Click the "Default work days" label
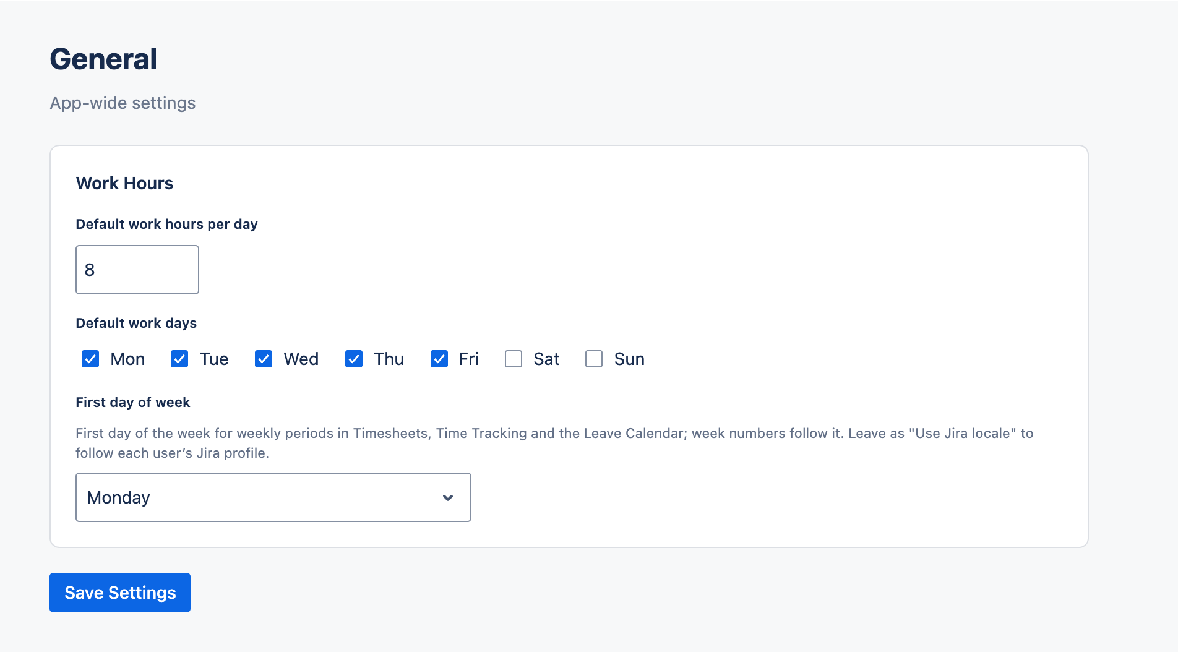The width and height of the screenshot is (1178, 652). (136, 323)
